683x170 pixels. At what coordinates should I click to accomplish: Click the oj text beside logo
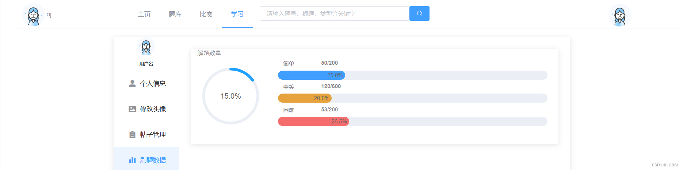(x=49, y=15)
